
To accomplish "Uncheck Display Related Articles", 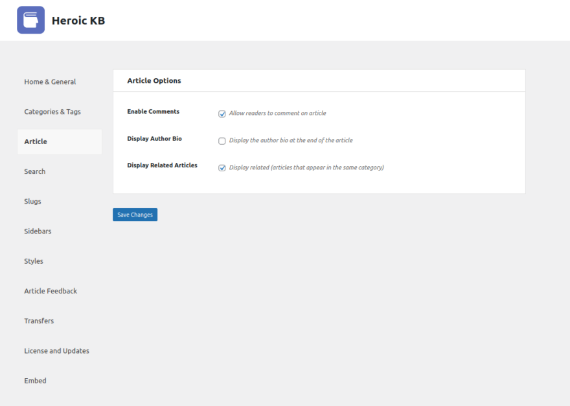I will coord(222,167).
